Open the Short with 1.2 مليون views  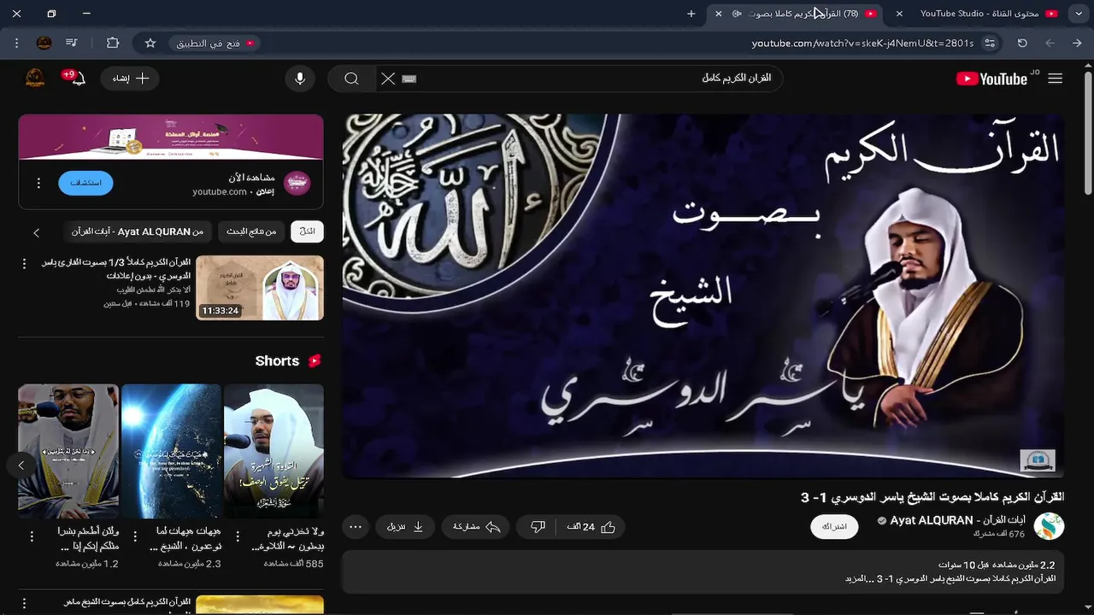click(x=68, y=451)
